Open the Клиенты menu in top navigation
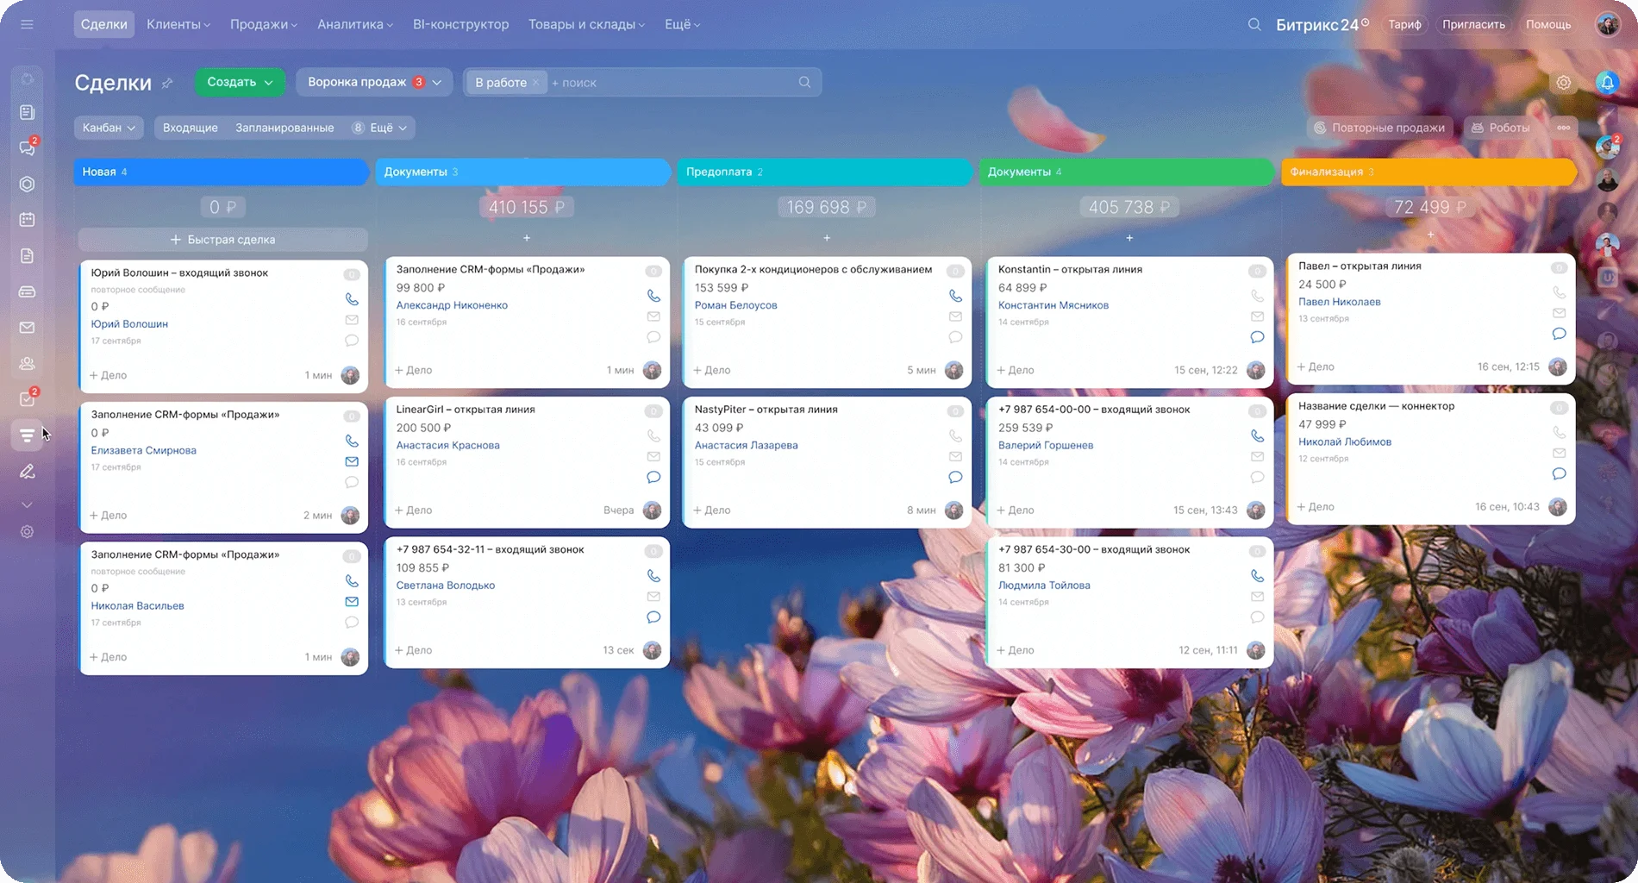 coord(178,24)
